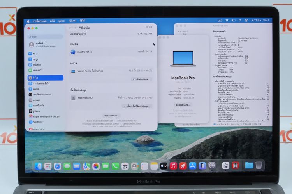Open the Window menu (หน้าต่าง)
The width and height of the screenshot is (292, 194).
tap(72, 21)
